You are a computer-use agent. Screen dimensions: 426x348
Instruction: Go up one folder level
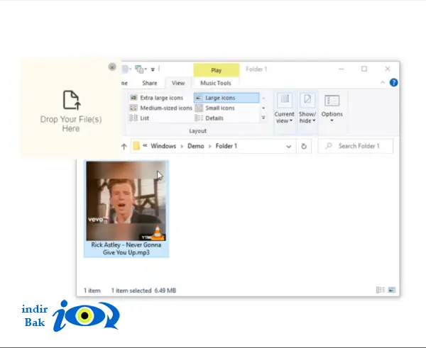124,147
